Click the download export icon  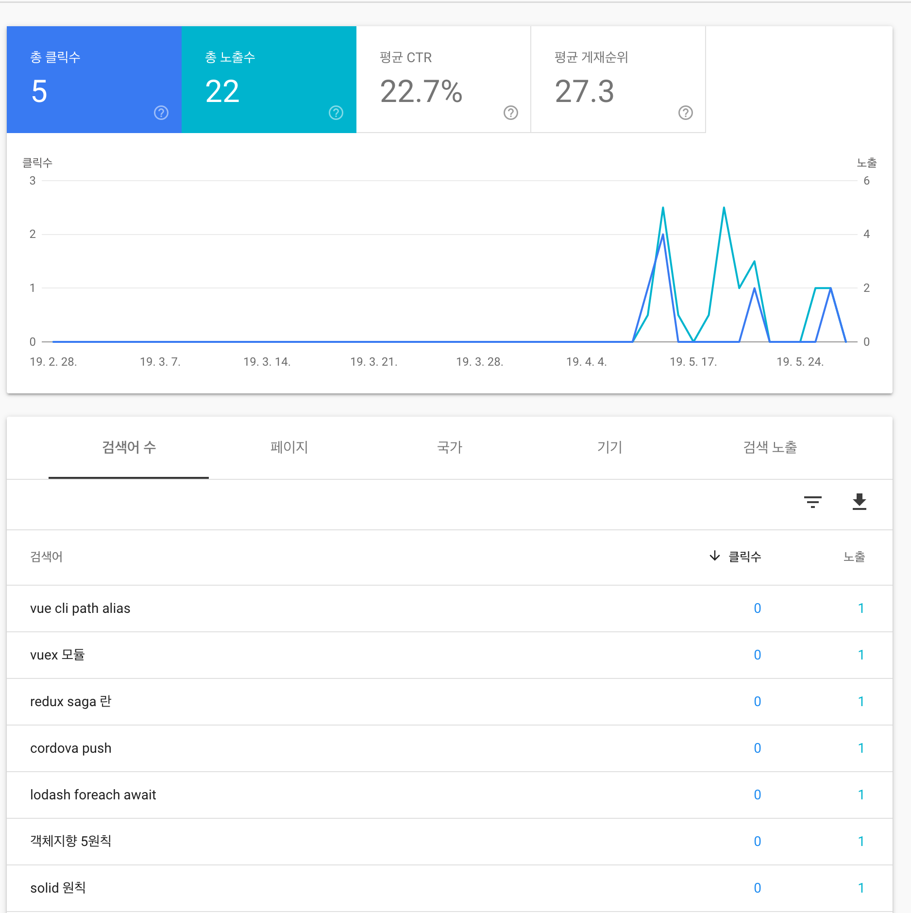pyautogui.click(x=860, y=502)
